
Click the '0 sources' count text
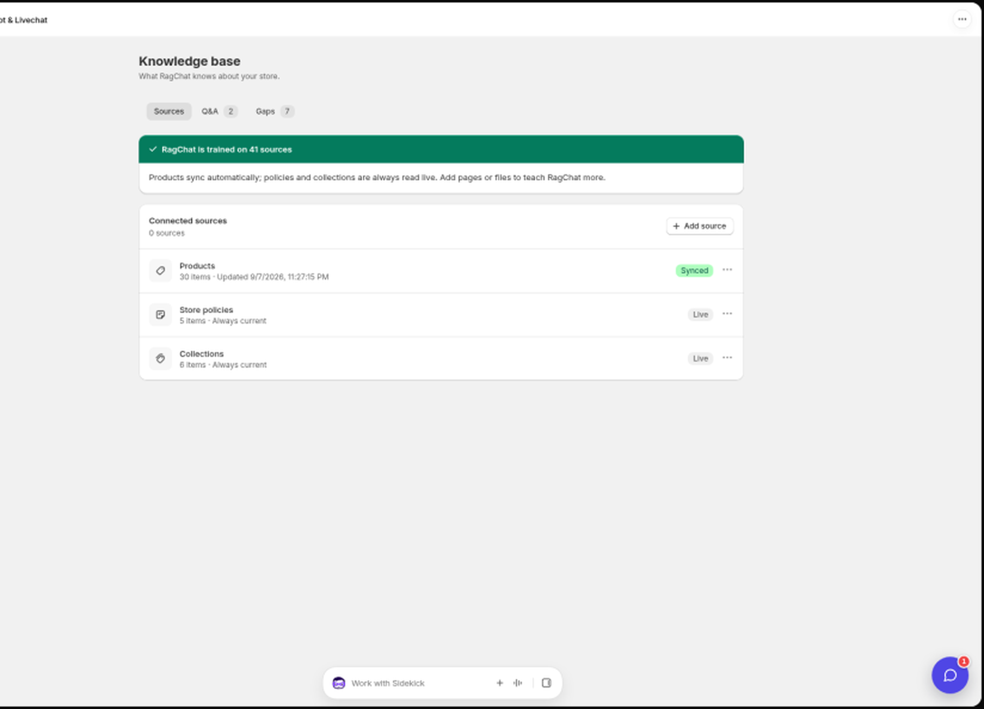coord(167,233)
